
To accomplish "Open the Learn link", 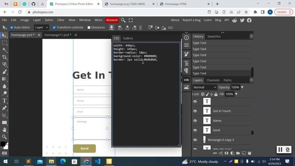I will click(x=208, y=20).
